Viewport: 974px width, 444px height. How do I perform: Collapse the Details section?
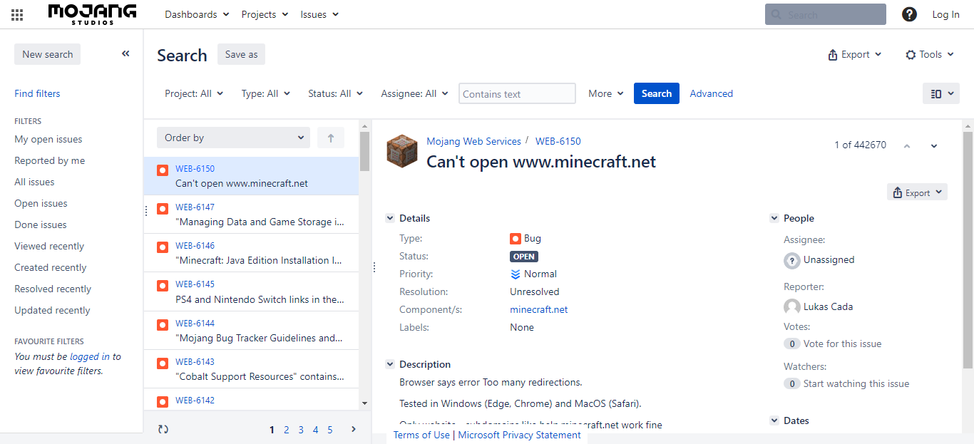[390, 219]
